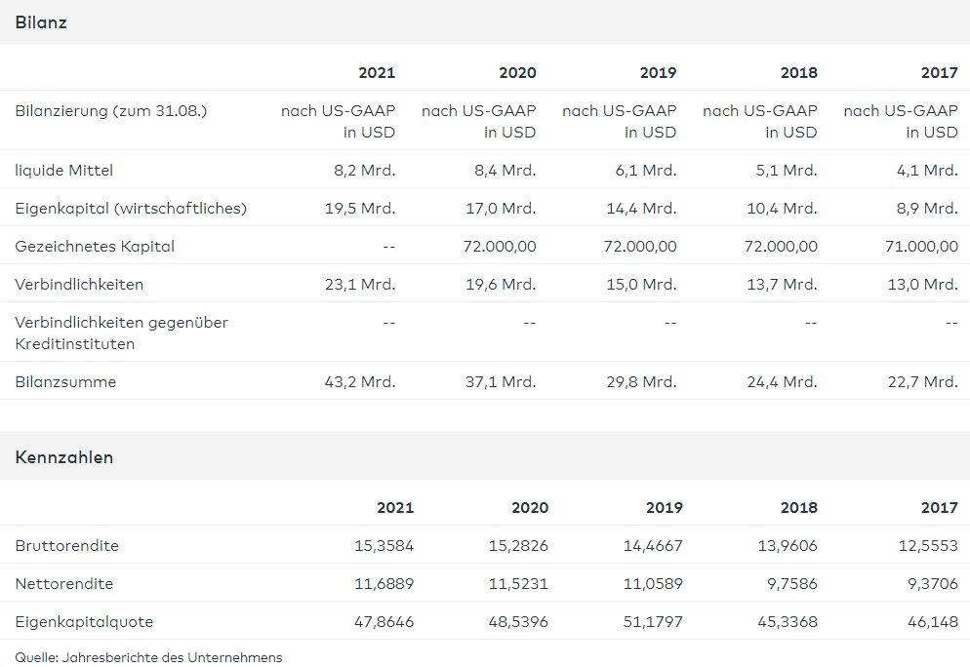Click Verbindlichkeiten gegenüber Kreditinstituten row label

pyautogui.click(x=121, y=333)
